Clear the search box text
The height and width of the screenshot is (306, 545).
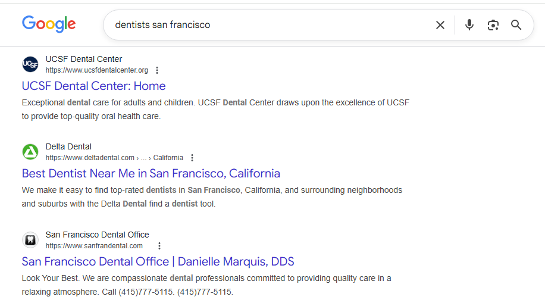(440, 25)
